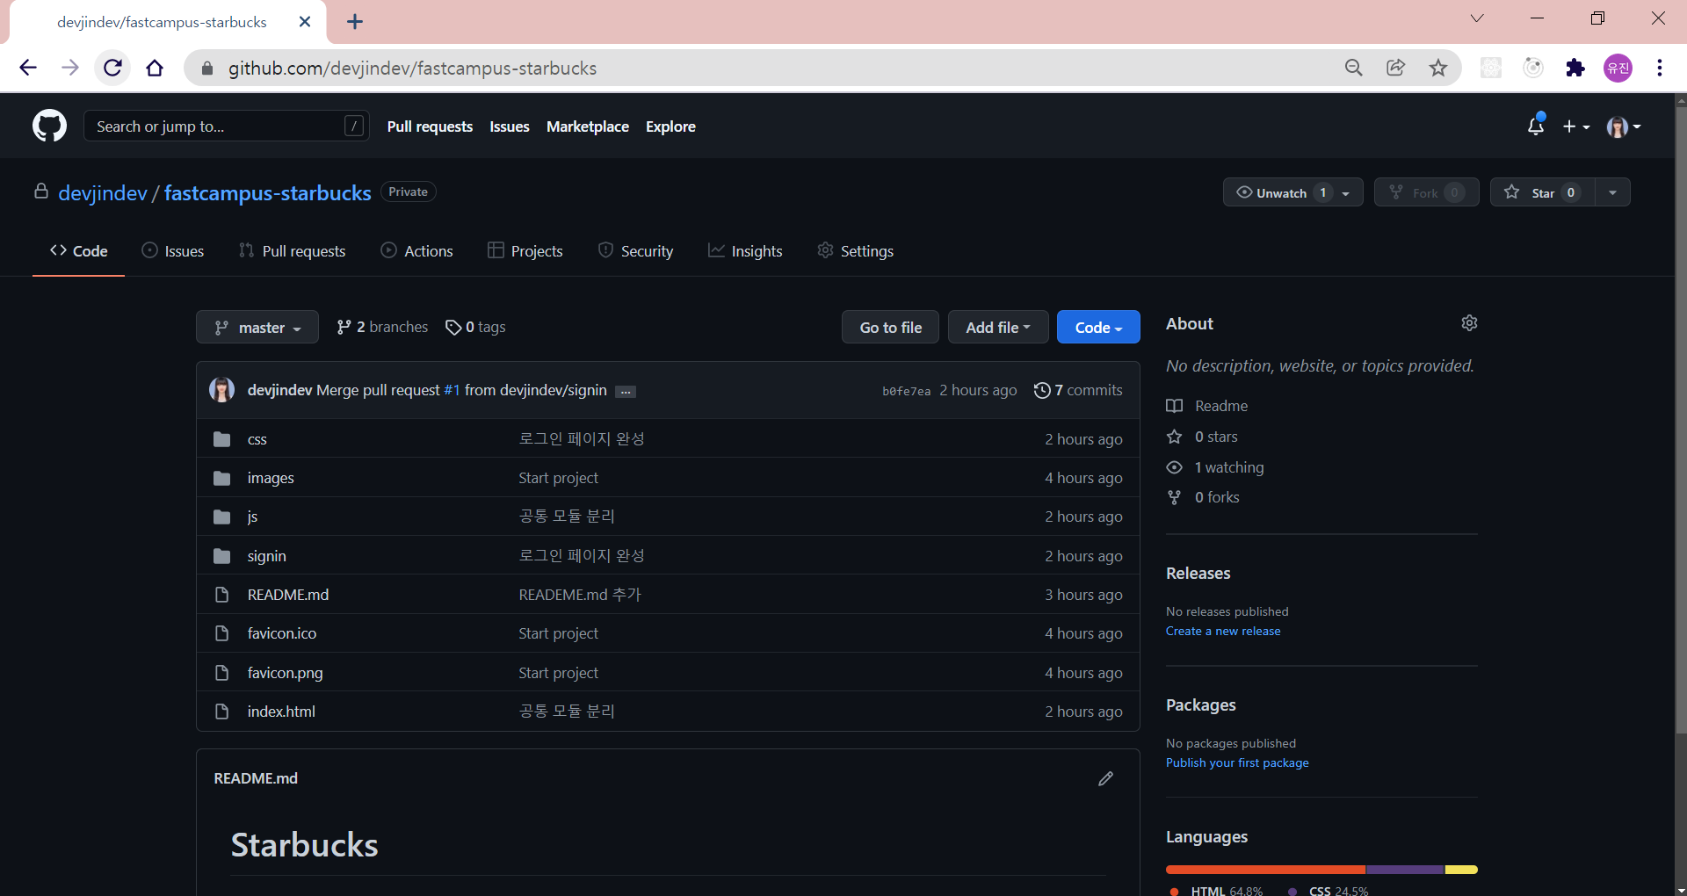
Task: Open js folder icon
Action: point(221,517)
